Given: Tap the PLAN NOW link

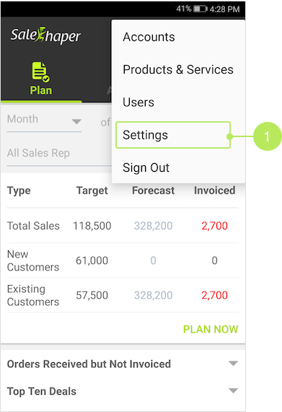Looking at the screenshot, I should (211, 329).
